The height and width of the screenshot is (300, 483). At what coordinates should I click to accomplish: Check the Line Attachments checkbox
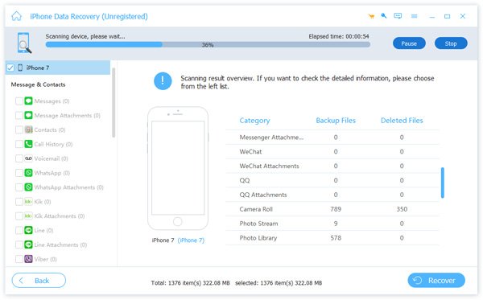pos(19,245)
